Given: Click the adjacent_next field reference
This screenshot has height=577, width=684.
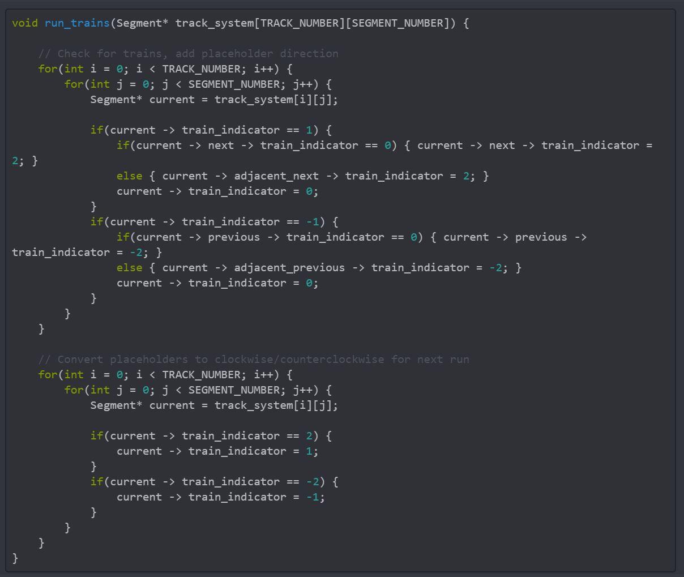Looking at the screenshot, I should (277, 176).
